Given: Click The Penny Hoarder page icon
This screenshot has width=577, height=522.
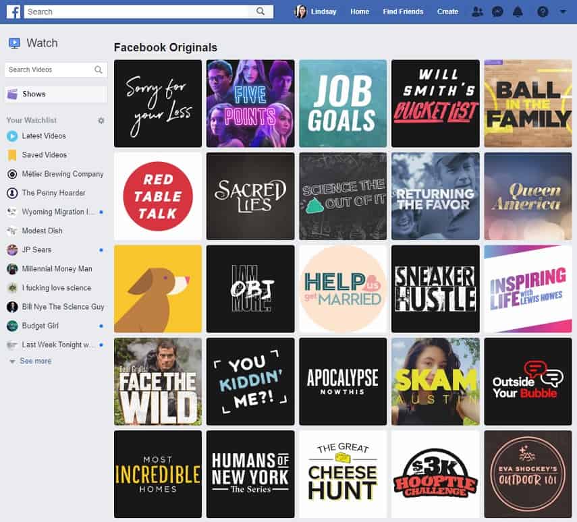Looking at the screenshot, I should pyautogui.click(x=12, y=193).
